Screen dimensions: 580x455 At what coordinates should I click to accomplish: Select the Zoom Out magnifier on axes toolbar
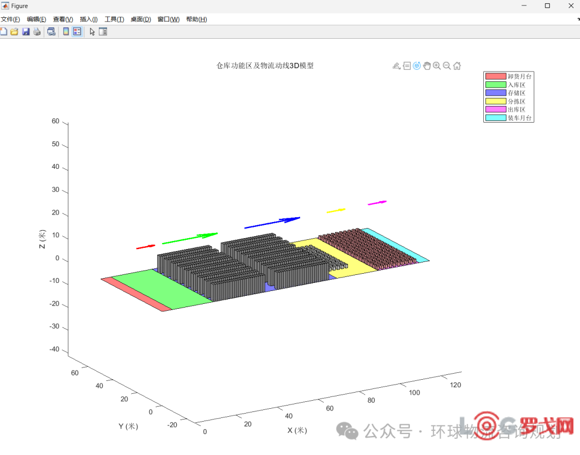point(447,66)
